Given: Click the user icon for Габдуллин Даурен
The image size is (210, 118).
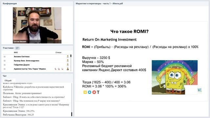Looking at the screenshot, I should [68, 65].
